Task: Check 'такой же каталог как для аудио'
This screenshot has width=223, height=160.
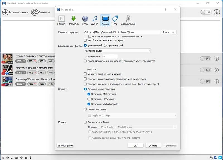Action: [x=85, y=40]
